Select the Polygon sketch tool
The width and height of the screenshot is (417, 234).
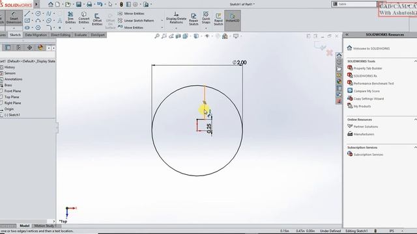[x=38, y=27]
